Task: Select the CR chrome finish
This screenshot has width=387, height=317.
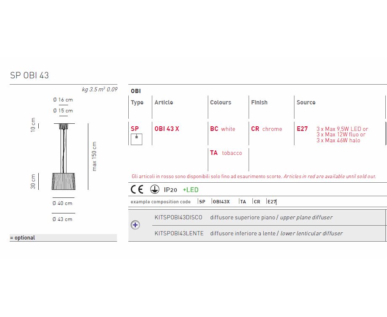Action: tap(267, 129)
